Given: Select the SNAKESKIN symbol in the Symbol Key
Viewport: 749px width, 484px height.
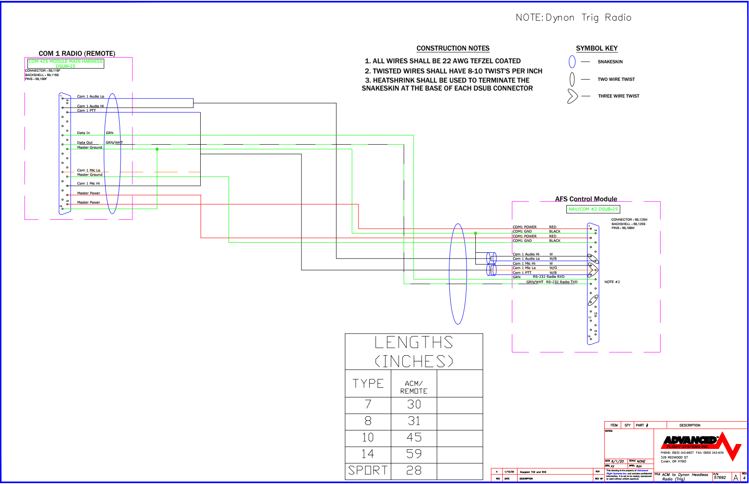Looking at the screenshot, I should pyautogui.click(x=572, y=62).
